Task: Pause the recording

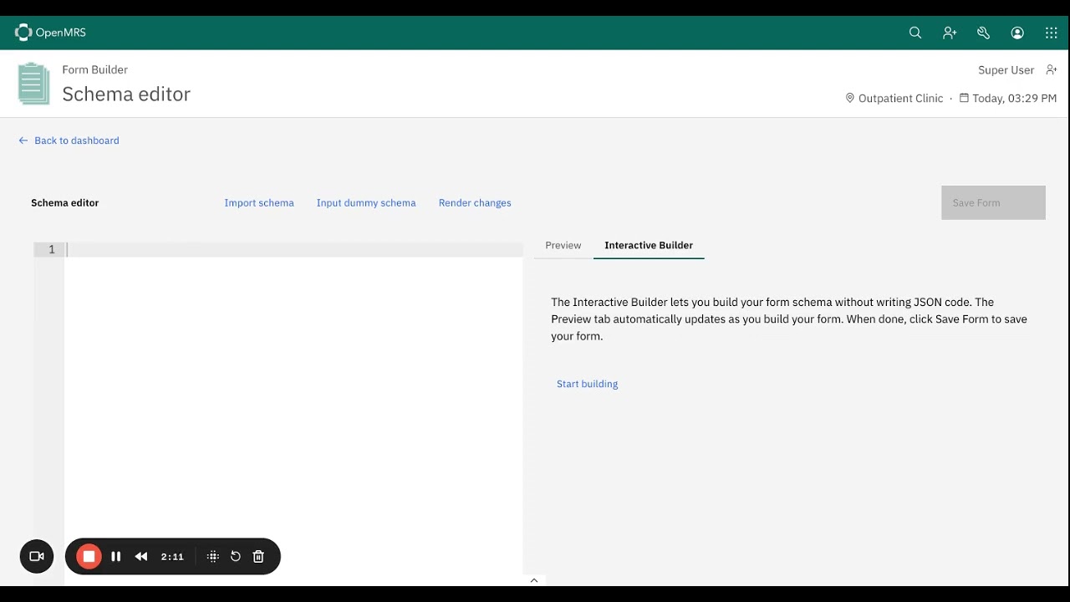Action: (116, 556)
